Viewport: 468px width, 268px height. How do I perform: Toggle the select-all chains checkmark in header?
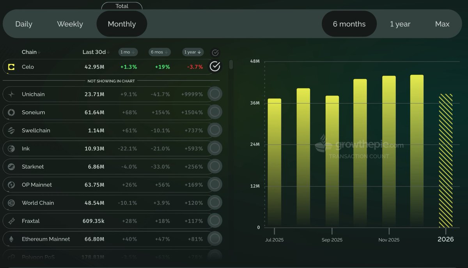click(215, 53)
